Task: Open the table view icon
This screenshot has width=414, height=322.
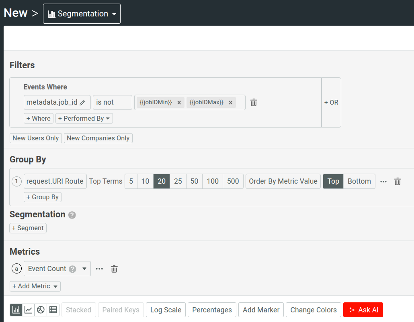Action: pos(52,310)
